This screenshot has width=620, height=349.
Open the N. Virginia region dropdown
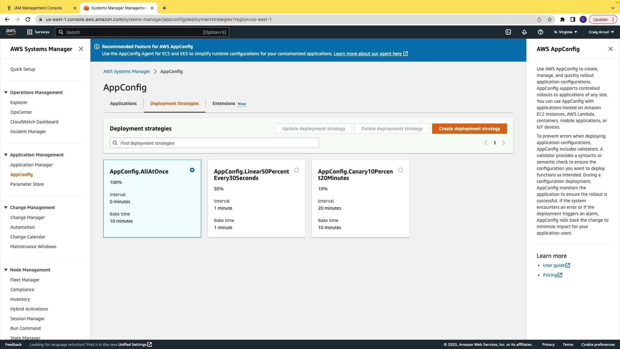[565, 32]
